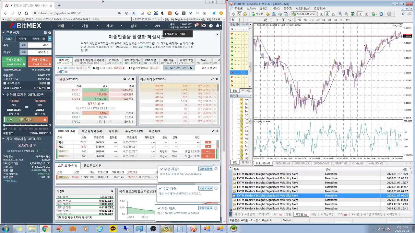Select the 시장가 market order type
Viewport: 415px width, 233px height.
coord(22,39)
